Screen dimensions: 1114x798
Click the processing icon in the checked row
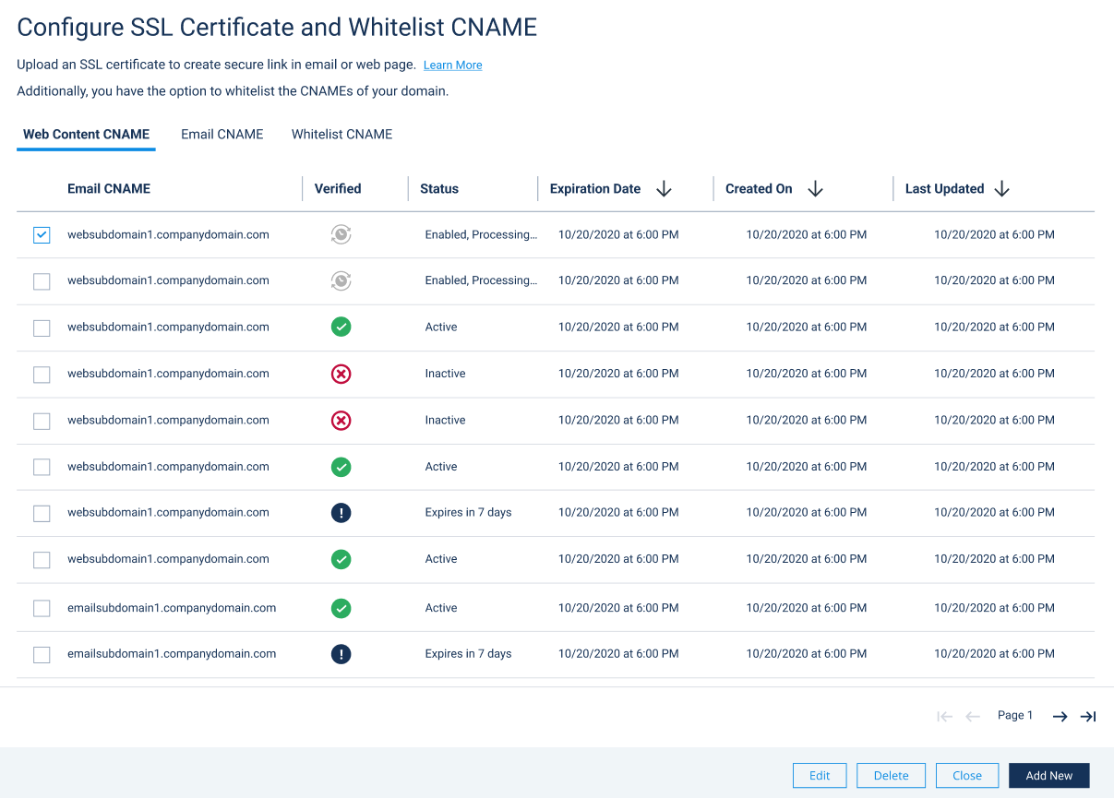341,235
